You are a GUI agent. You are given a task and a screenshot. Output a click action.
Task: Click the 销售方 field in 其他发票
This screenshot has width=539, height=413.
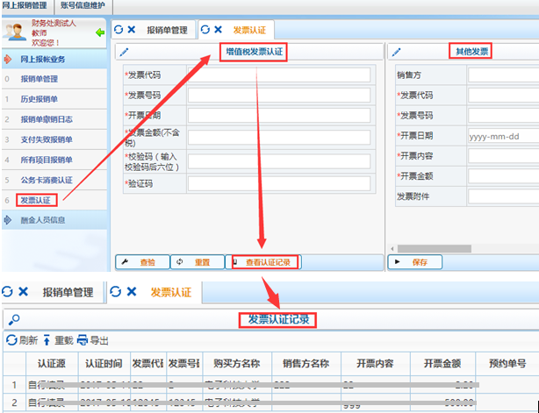click(504, 75)
